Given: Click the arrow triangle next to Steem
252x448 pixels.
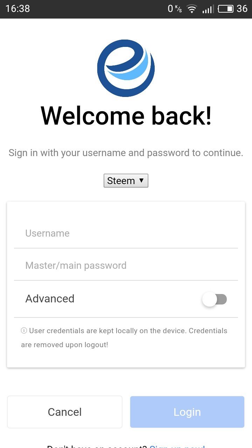Looking at the screenshot, I should point(141,181).
